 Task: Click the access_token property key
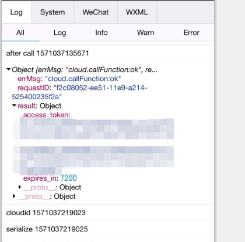click(x=45, y=115)
